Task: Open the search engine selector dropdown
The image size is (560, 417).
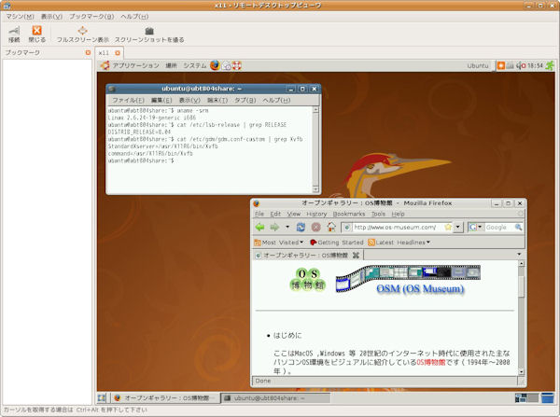Action: (476, 227)
